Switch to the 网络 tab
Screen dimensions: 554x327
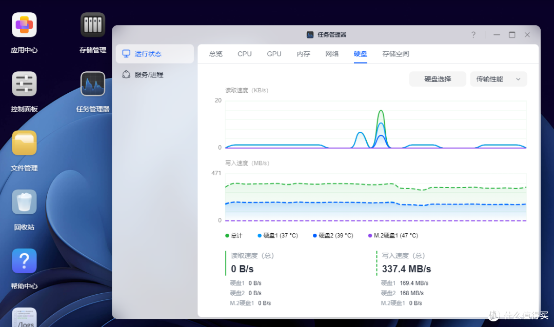pos(332,54)
